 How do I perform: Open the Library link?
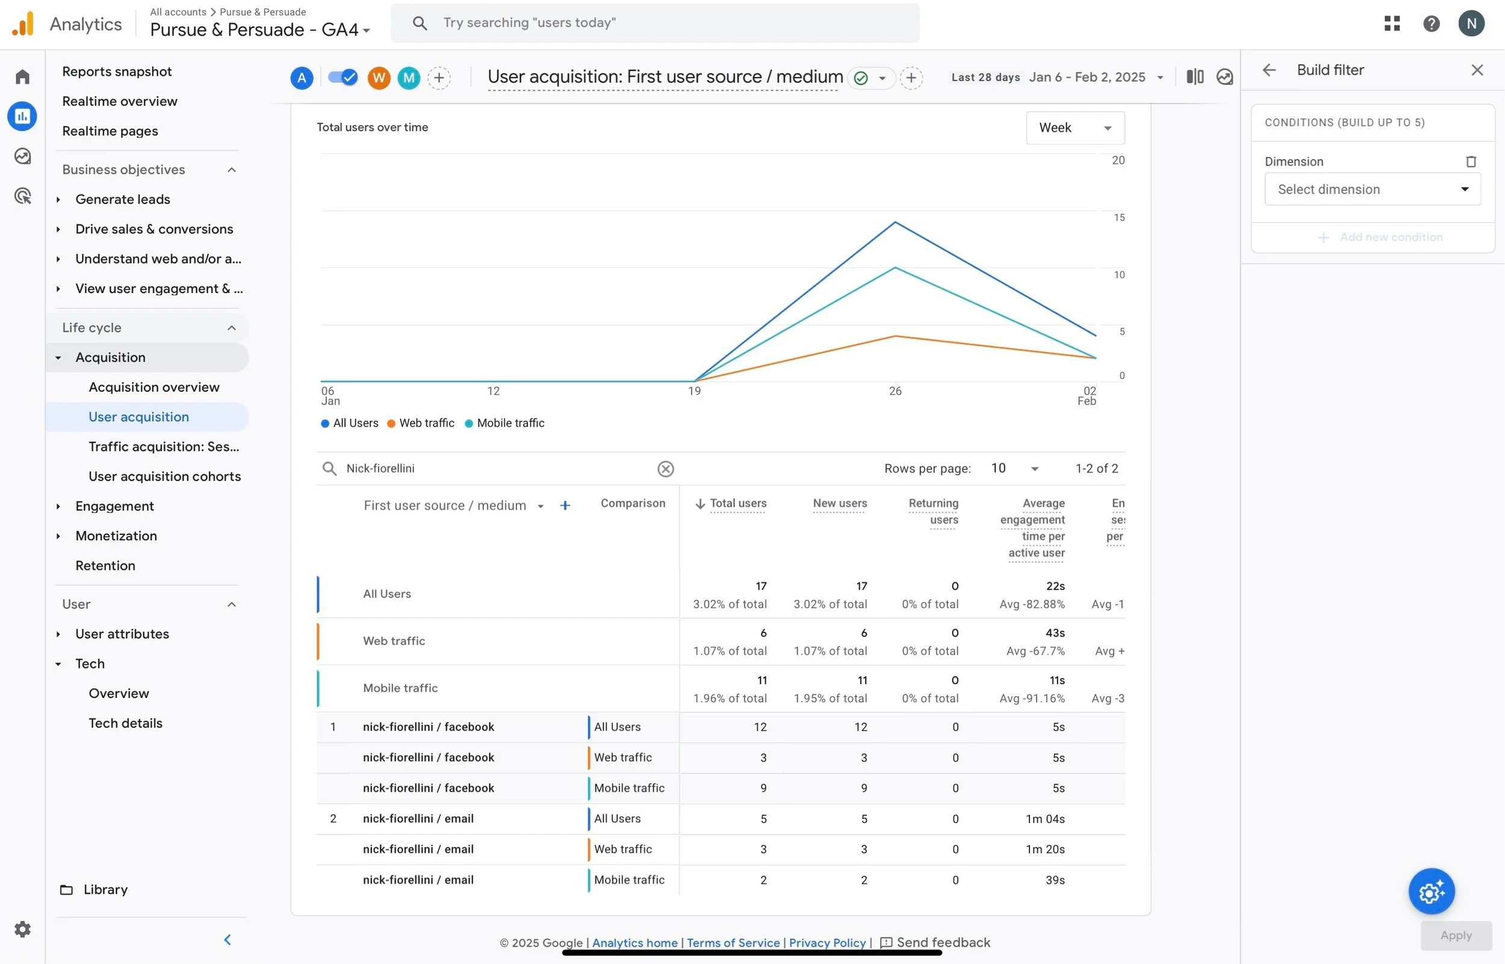point(105,889)
